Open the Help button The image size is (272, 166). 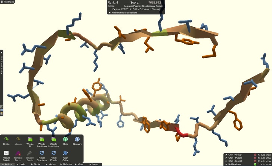point(65,139)
